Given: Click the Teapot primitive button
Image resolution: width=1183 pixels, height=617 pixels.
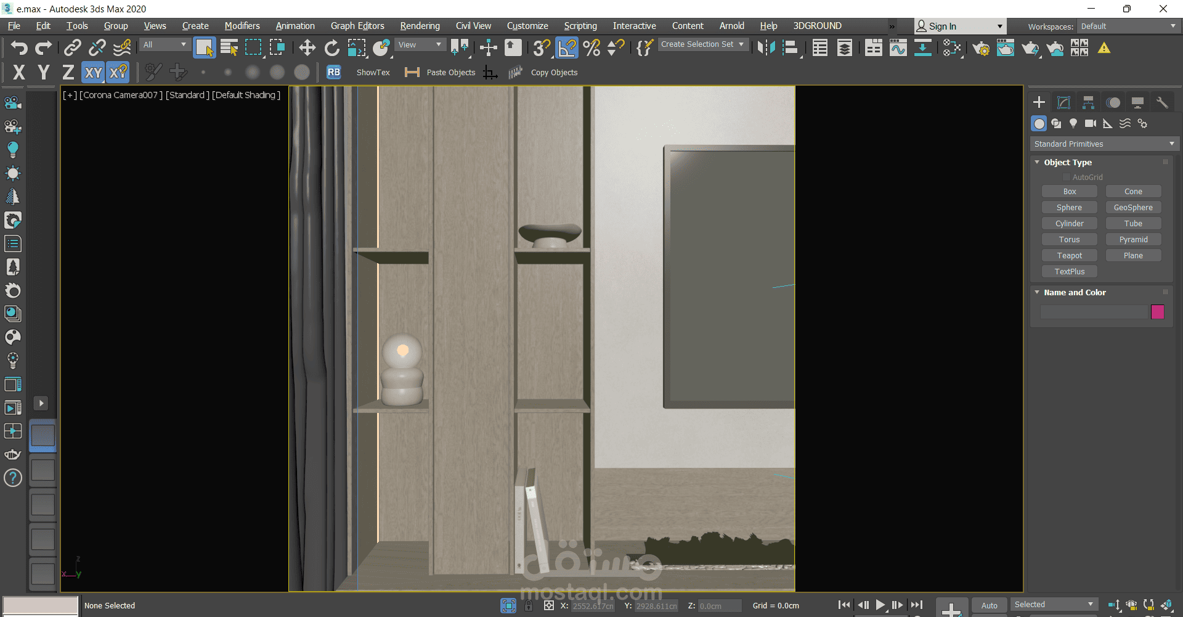Looking at the screenshot, I should 1070,256.
